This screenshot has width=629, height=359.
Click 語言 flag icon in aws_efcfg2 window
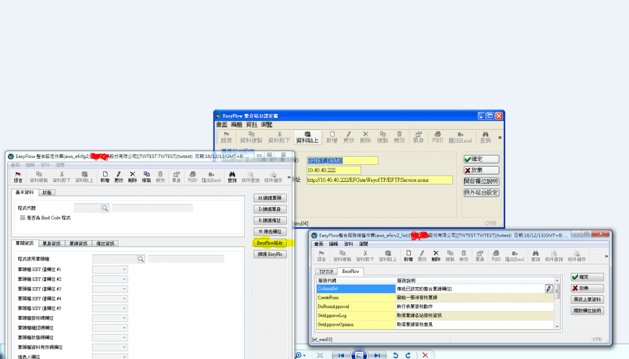coord(18,176)
